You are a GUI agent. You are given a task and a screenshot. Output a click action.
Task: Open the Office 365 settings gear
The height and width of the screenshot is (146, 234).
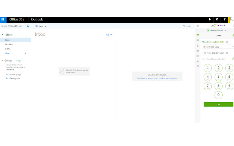(217, 19)
